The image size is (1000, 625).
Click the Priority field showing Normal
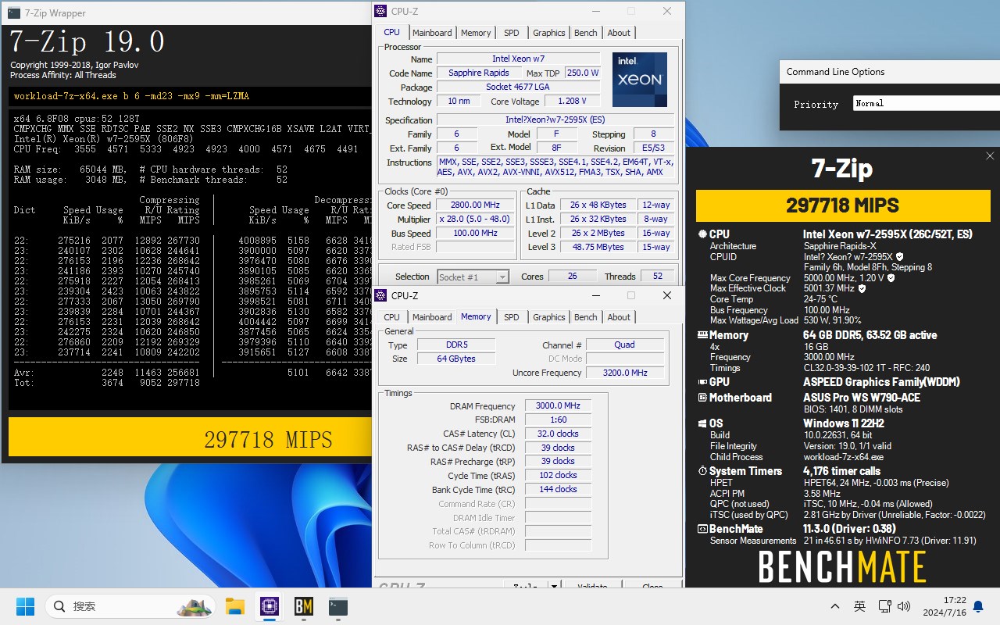click(x=927, y=103)
